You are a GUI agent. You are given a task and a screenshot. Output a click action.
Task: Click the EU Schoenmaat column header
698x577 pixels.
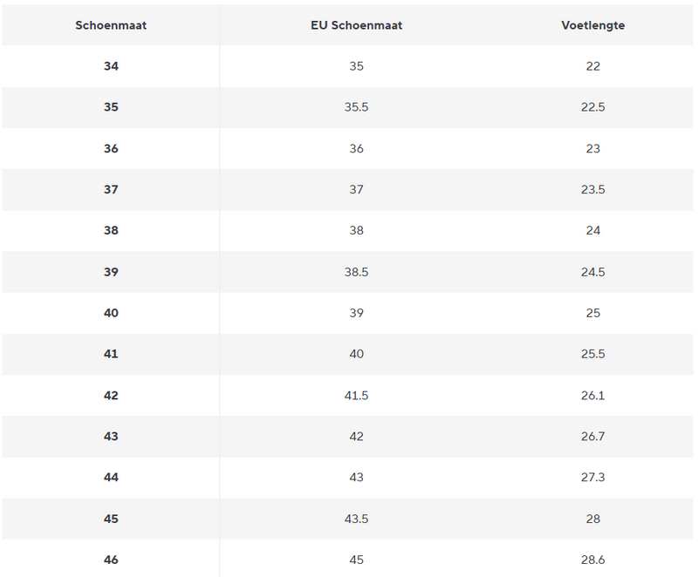coord(355,24)
